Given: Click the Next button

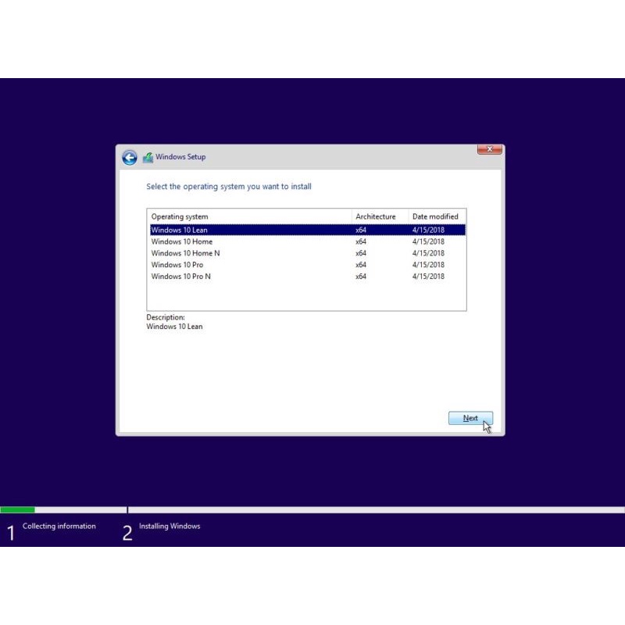Looking at the screenshot, I should [470, 418].
